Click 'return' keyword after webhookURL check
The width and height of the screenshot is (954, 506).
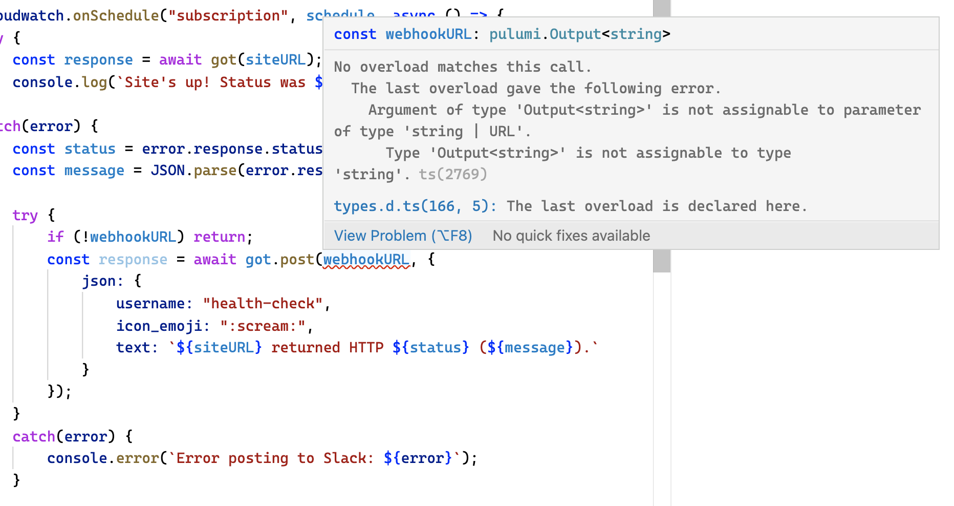pyautogui.click(x=220, y=237)
